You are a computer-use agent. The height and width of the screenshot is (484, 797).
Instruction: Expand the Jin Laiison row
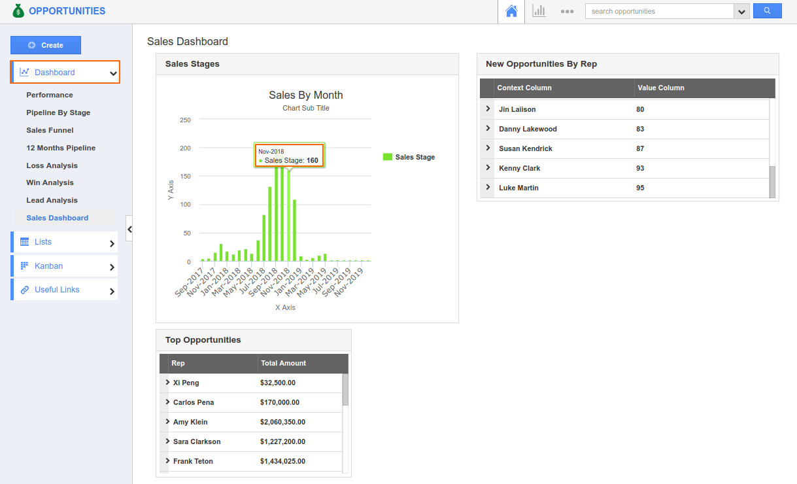(x=488, y=109)
